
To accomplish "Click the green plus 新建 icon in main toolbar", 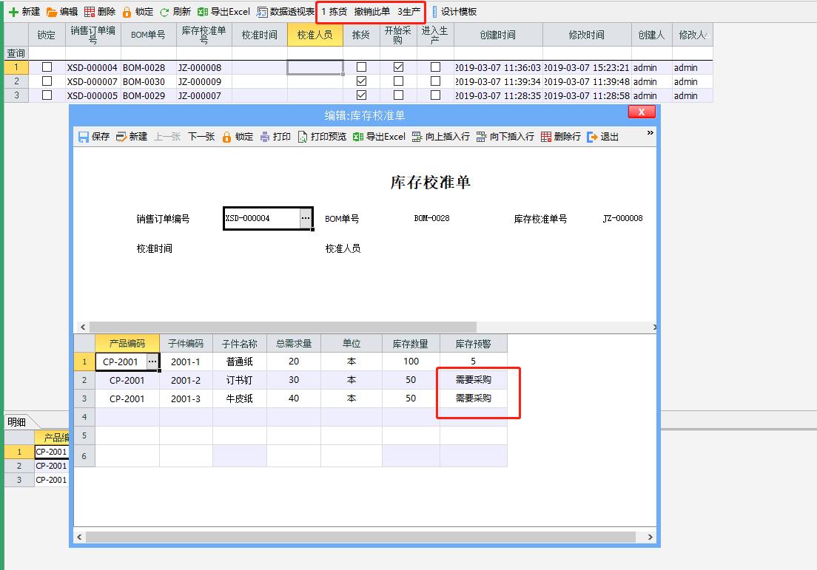I will 13,11.
